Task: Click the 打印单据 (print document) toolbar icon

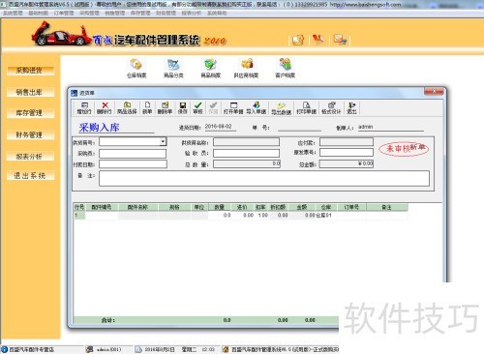Action: (x=306, y=107)
